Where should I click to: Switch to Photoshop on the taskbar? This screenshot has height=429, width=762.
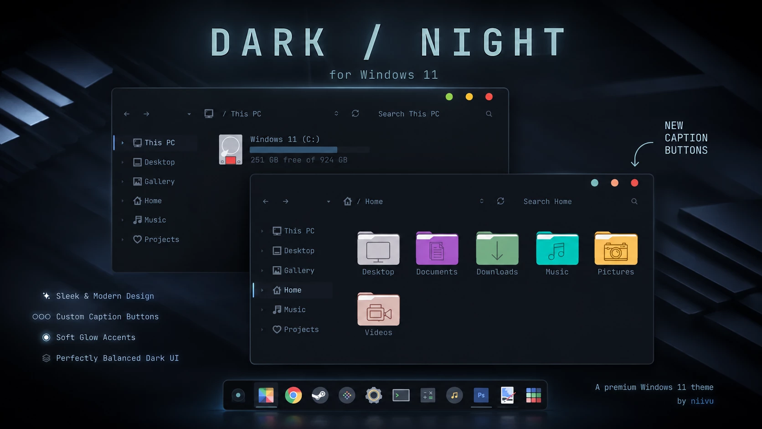click(481, 395)
